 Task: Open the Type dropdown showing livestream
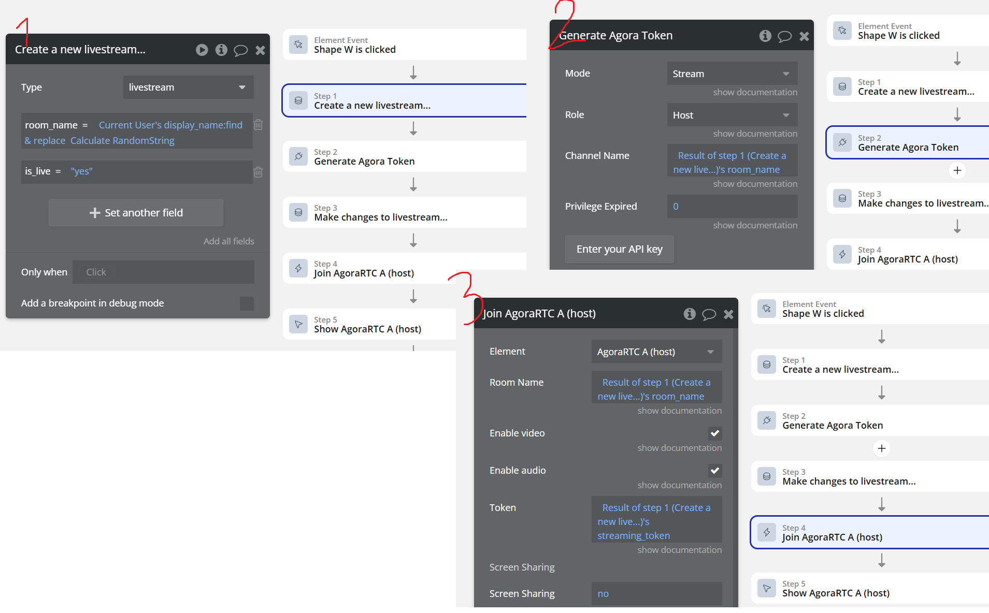pyautogui.click(x=188, y=87)
